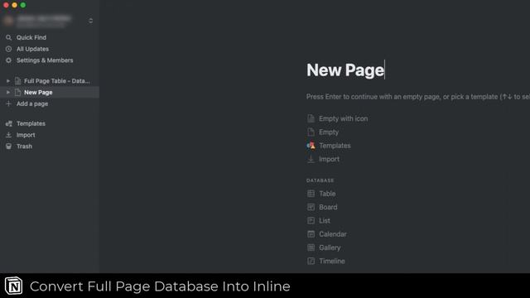Click the Trash bin icon
This screenshot has height=298, width=530.
[x=9, y=147]
